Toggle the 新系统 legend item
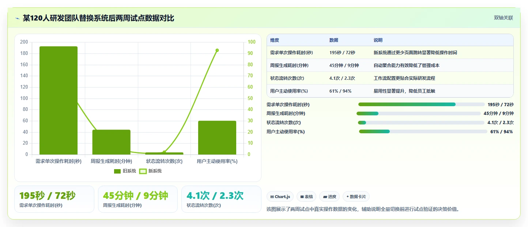Image resolution: width=528 pixels, height=227 pixels. coord(151,171)
